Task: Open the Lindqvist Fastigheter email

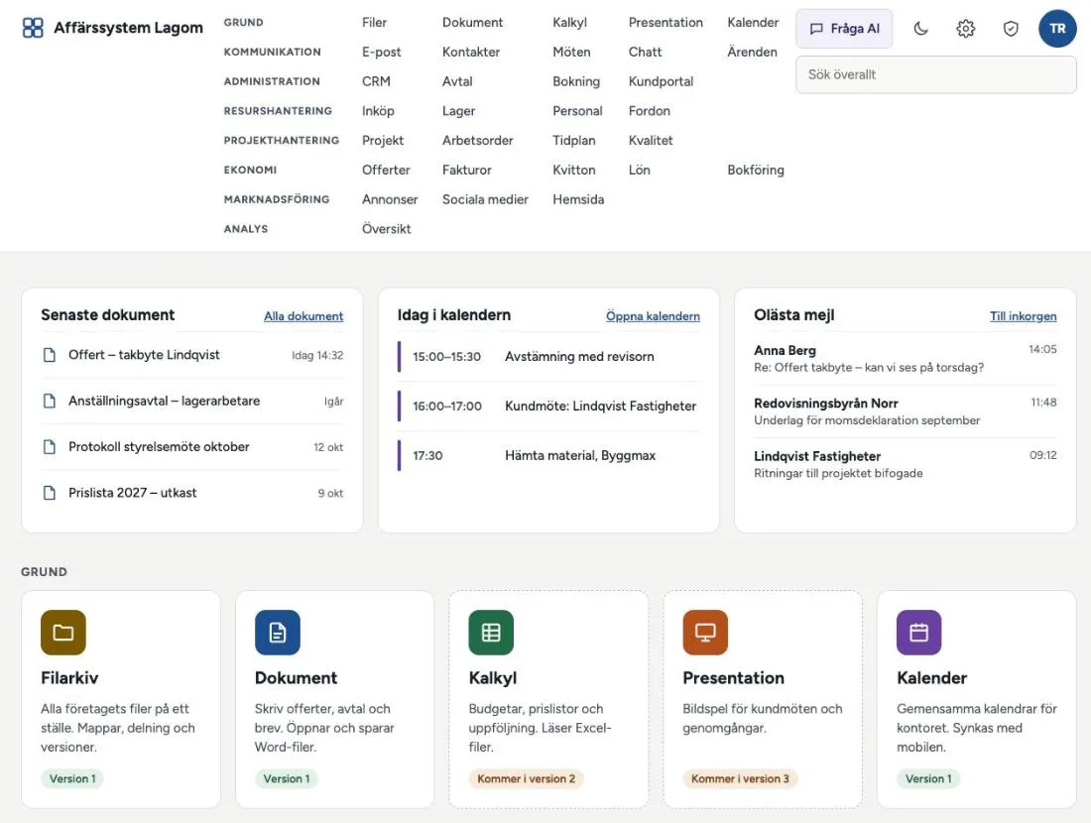Action: (906, 465)
